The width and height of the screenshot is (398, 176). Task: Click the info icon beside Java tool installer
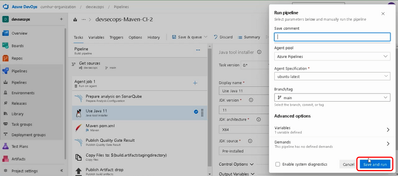259,52
